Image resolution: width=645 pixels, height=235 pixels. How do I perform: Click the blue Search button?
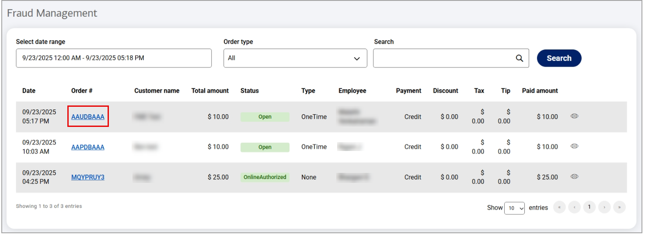(x=559, y=58)
